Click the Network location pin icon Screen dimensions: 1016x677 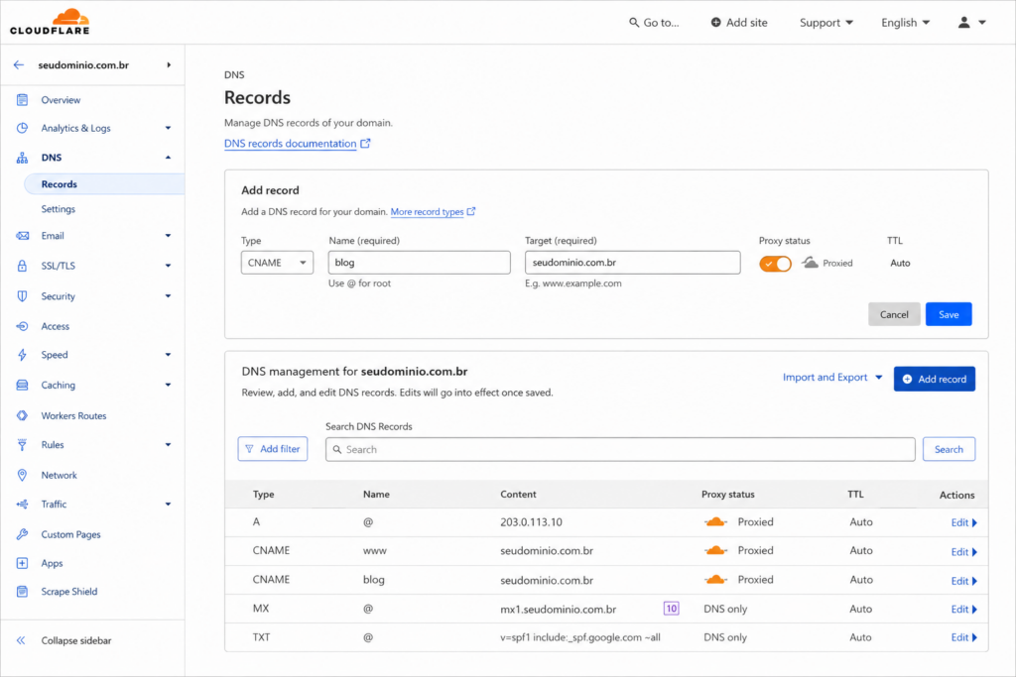(x=22, y=475)
